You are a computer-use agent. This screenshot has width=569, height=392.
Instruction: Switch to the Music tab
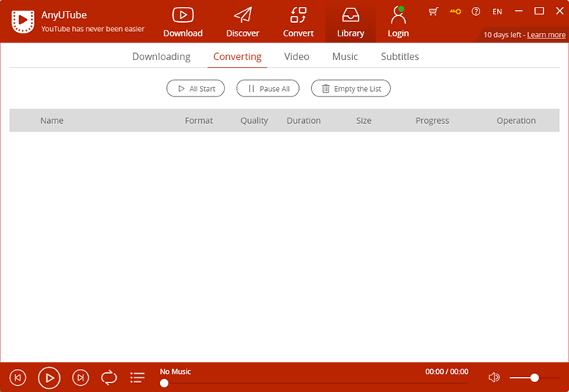(344, 57)
